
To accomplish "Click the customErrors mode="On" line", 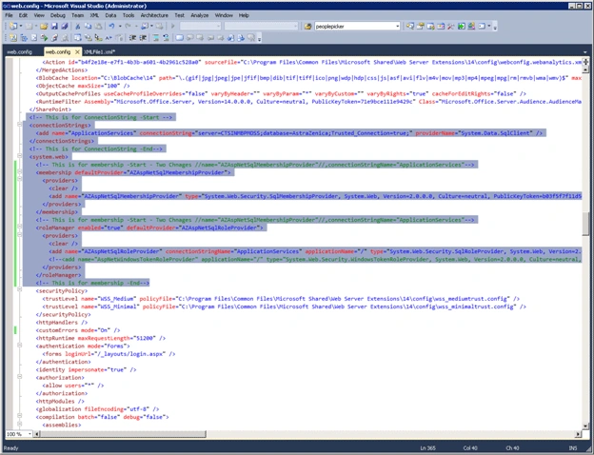I will [x=78, y=330].
